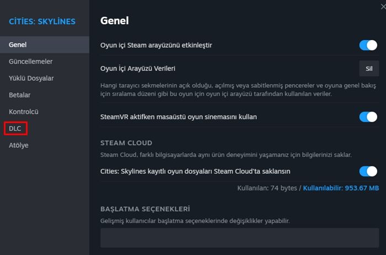Select the Genel tab in the sidebar

(x=18, y=45)
